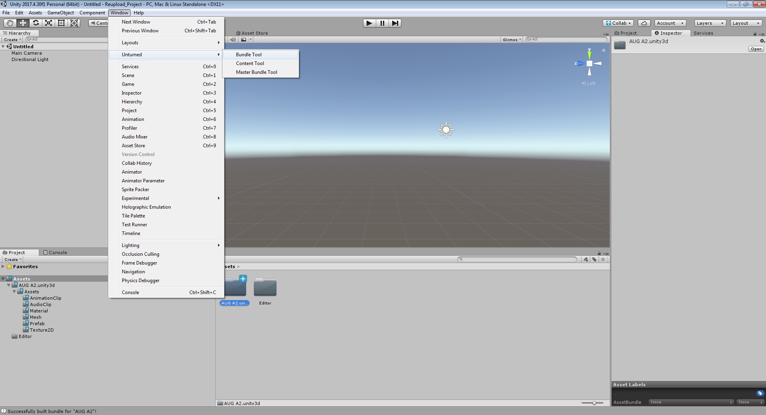
Task: Select the AnimationClip folder in the tree
Action: coord(42,298)
